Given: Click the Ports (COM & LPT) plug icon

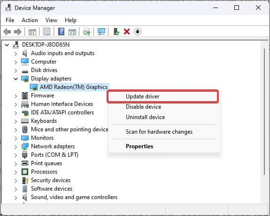Looking at the screenshot, I should tap(25, 155).
